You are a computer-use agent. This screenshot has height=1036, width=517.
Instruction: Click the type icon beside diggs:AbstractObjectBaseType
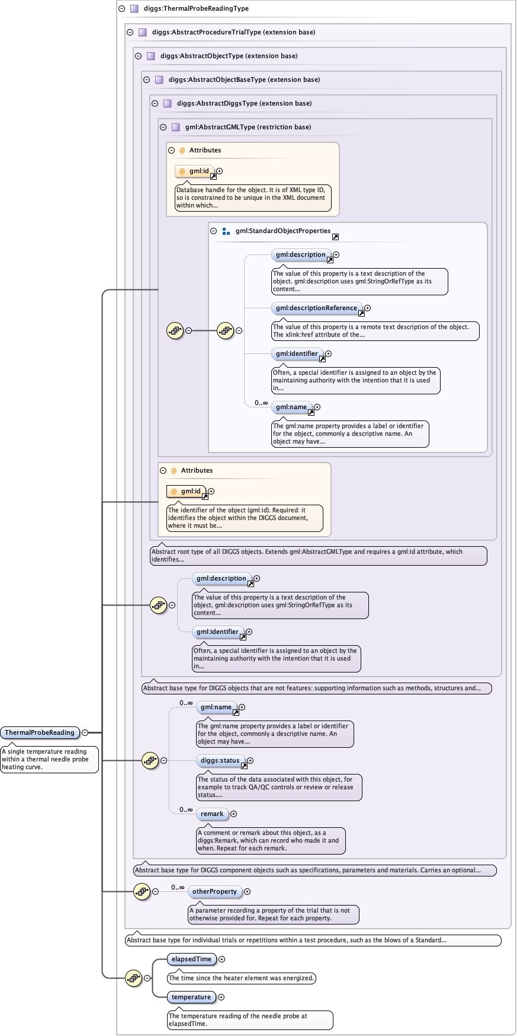click(159, 80)
